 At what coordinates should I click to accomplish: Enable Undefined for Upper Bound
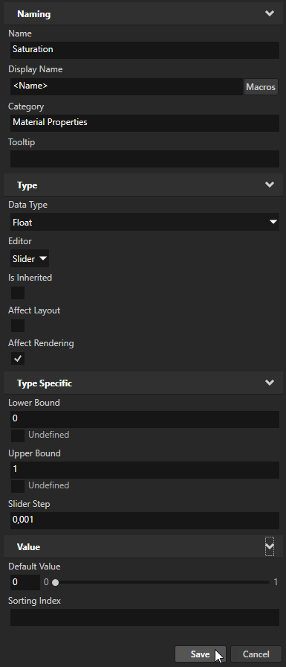pyautogui.click(x=17, y=486)
